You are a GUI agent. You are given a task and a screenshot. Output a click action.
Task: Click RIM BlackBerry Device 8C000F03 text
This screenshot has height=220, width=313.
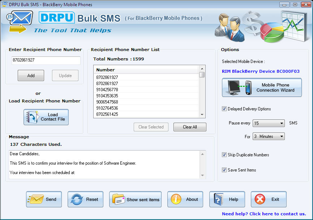tap(261, 71)
